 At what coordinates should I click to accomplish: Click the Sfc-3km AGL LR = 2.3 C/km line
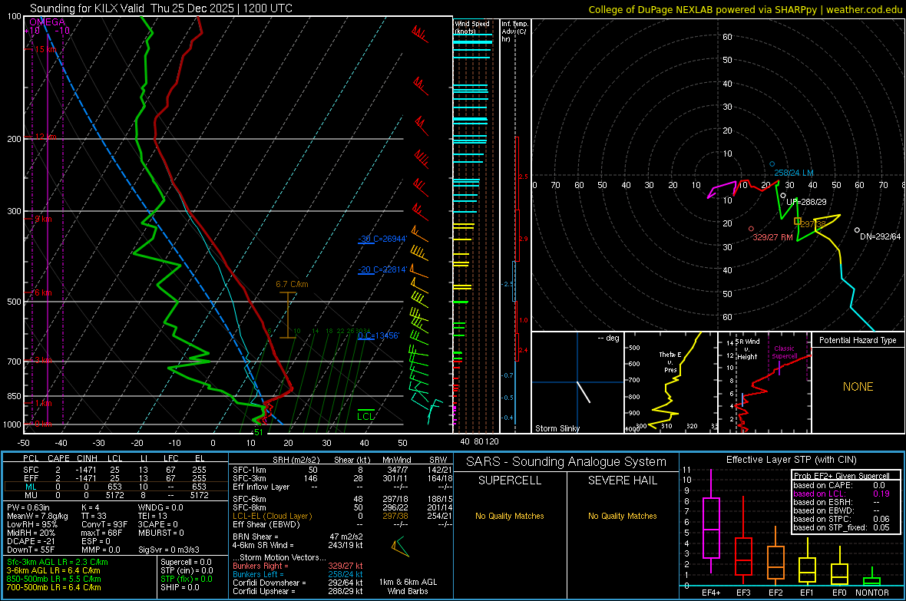click(x=58, y=562)
